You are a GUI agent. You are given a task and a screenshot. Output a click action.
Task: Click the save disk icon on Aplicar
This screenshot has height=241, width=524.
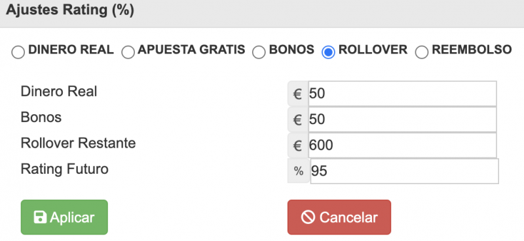click(40, 217)
